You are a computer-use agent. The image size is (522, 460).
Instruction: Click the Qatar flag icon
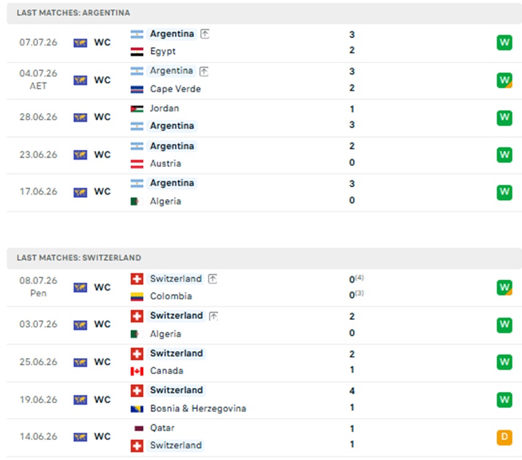[139, 429]
